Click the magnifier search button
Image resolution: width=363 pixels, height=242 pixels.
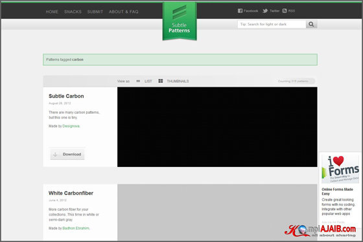point(311,25)
